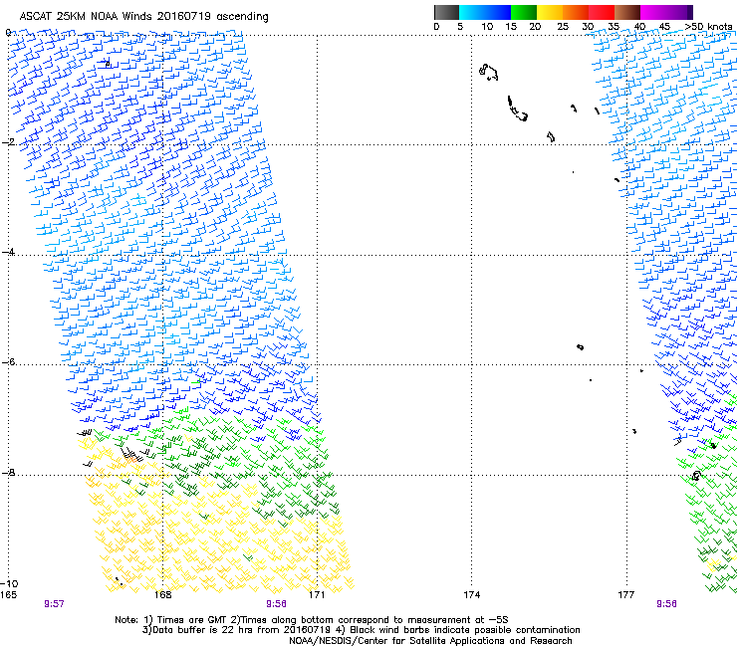The image size is (737, 647).
Task: Click the black contaminated wind barbs near -8 latitude
Action: point(132,454)
